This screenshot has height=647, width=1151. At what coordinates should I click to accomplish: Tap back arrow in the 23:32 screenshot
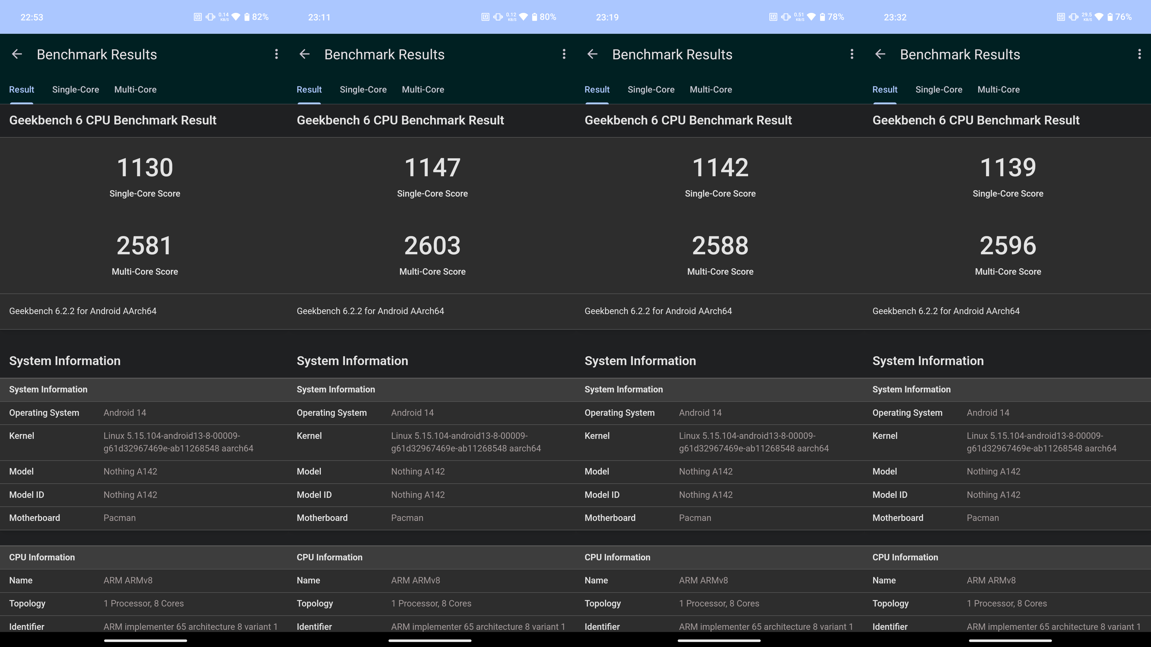click(x=880, y=54)
